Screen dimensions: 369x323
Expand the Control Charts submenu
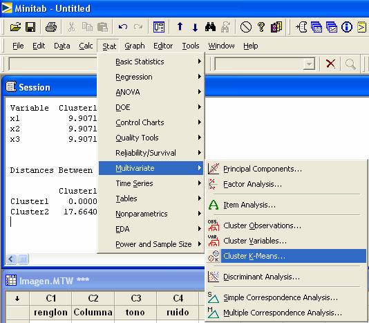151,122
